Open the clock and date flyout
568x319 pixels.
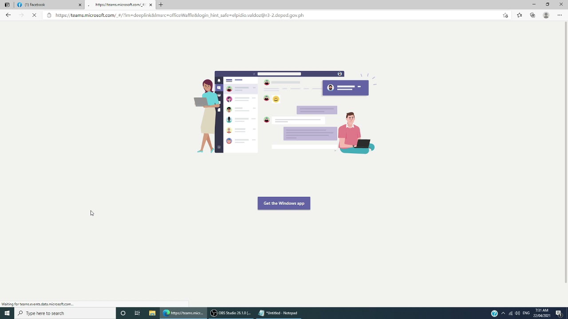pyautogui.click(x=542, y=313)
